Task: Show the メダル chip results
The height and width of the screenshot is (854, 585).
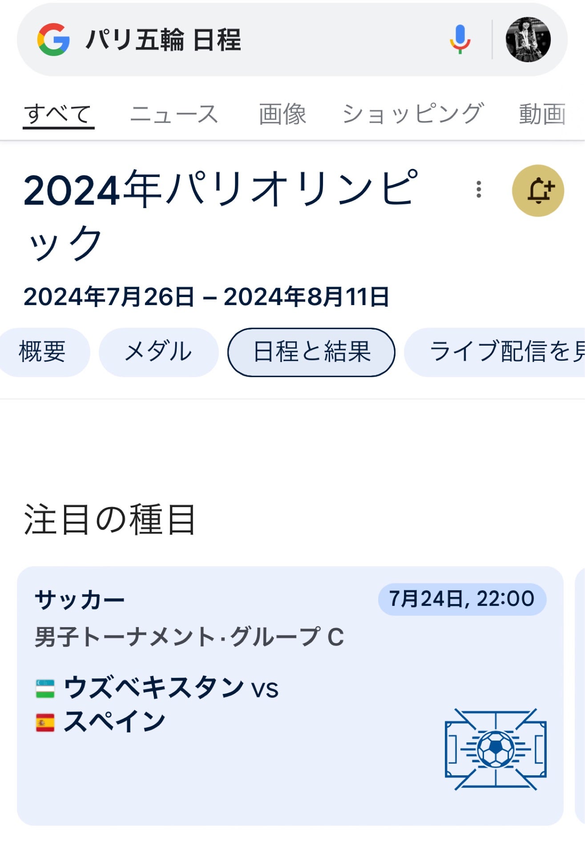Action: coord(158,352)
